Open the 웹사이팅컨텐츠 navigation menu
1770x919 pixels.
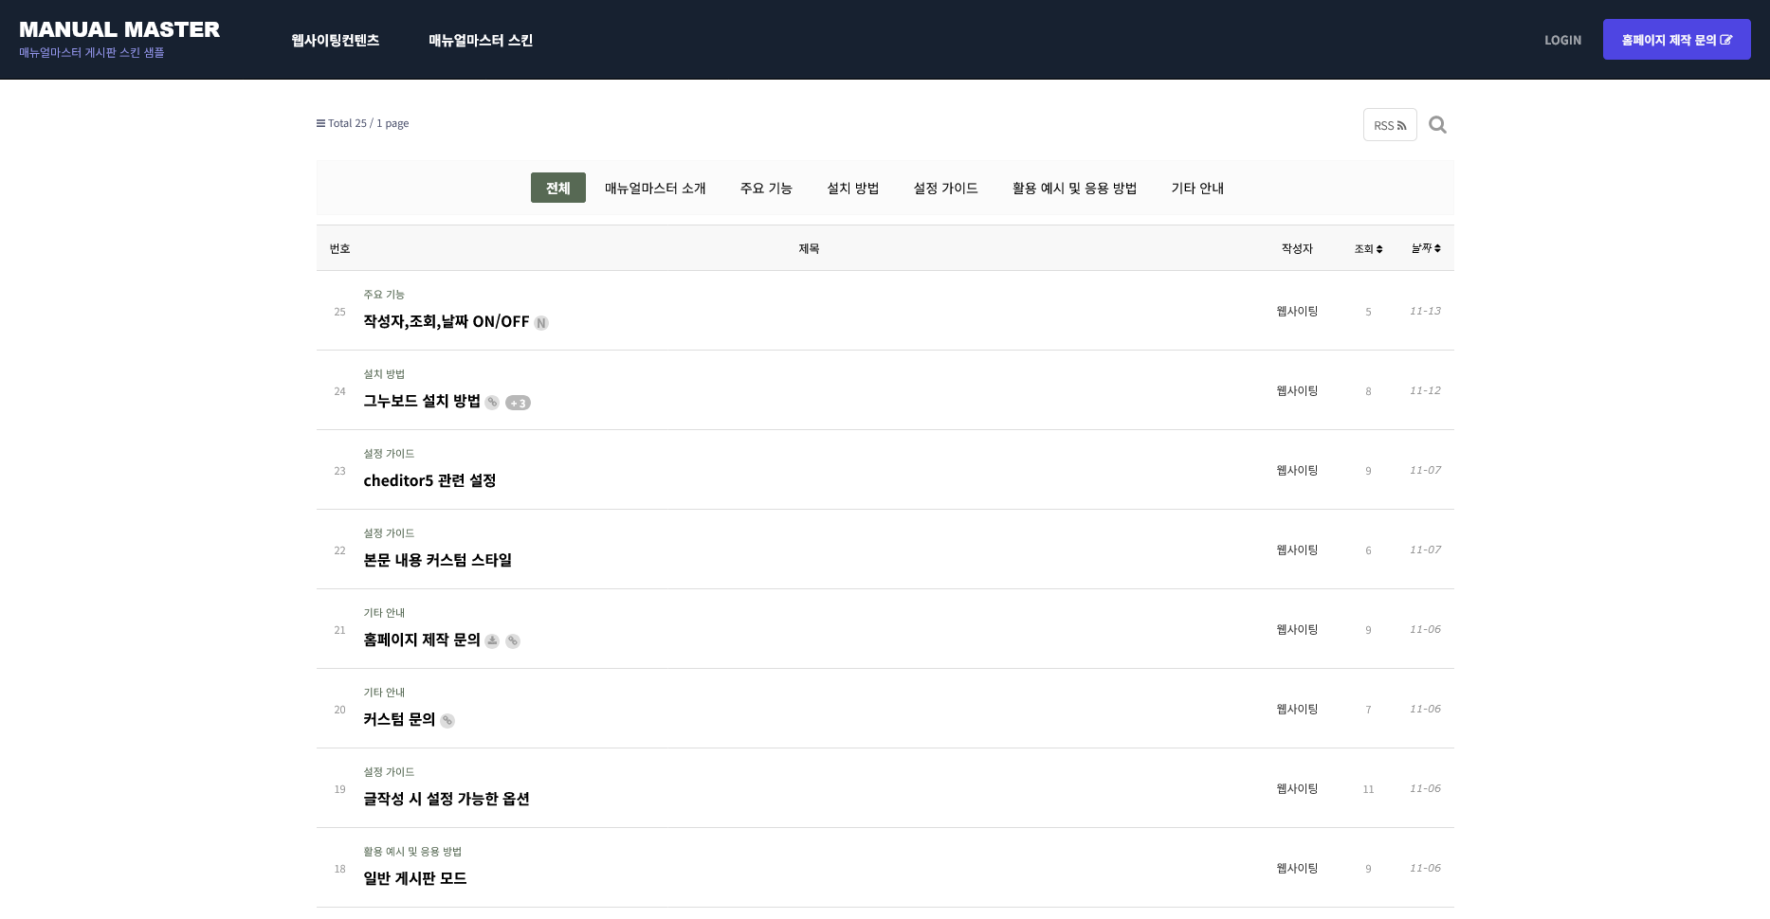click(x=335, y=40)
